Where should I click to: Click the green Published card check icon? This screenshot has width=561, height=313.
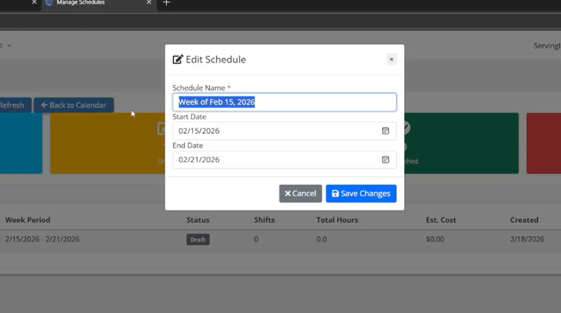(x=405, y=128)
